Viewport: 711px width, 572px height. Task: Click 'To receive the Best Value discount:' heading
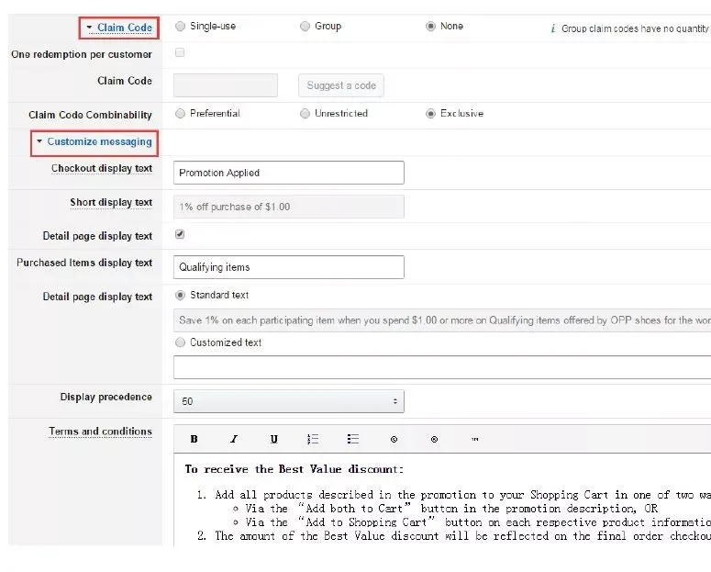294,469
